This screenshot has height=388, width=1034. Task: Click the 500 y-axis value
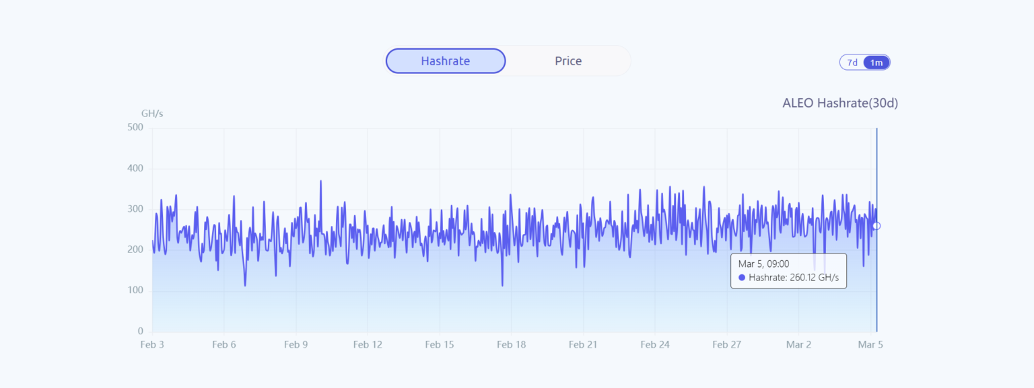135,127
